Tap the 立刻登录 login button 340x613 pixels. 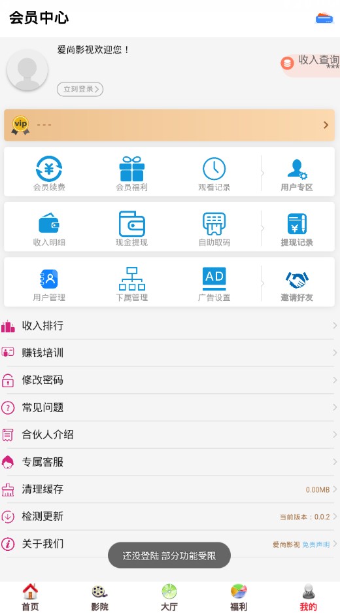[x=80, y=89]
